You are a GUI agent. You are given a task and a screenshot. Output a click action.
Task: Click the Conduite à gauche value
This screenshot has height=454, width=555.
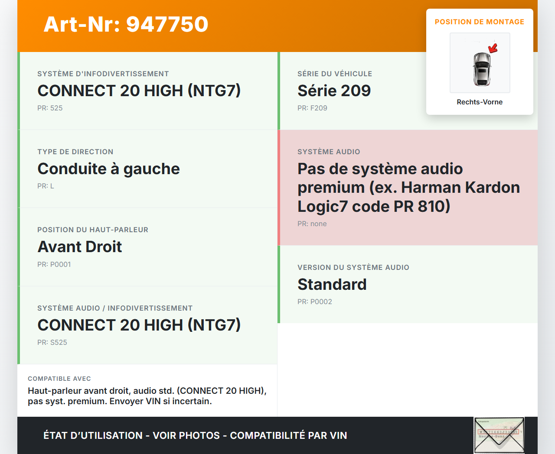[108, 169]
